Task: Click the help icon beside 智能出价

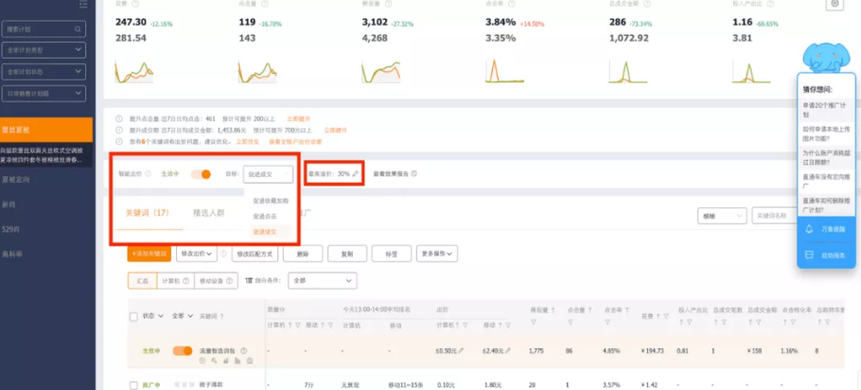Action: 148,174
